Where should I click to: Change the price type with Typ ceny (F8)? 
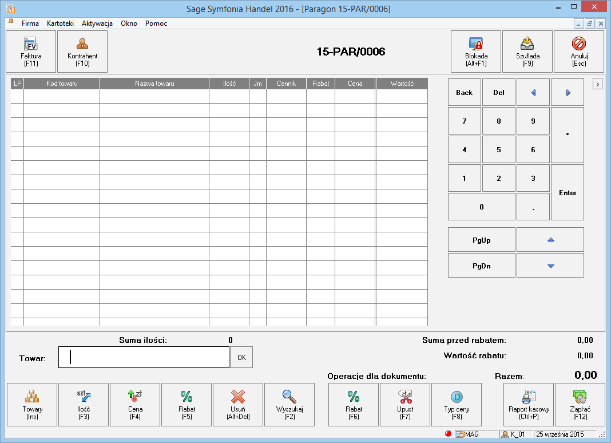coord(457,405)
